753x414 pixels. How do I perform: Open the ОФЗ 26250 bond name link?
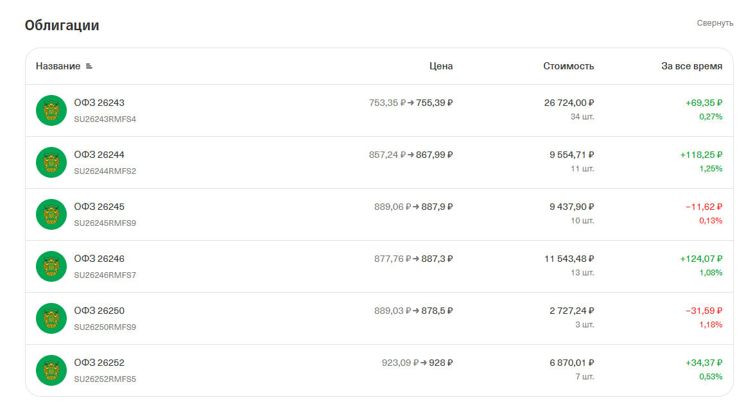pos(99,311)
